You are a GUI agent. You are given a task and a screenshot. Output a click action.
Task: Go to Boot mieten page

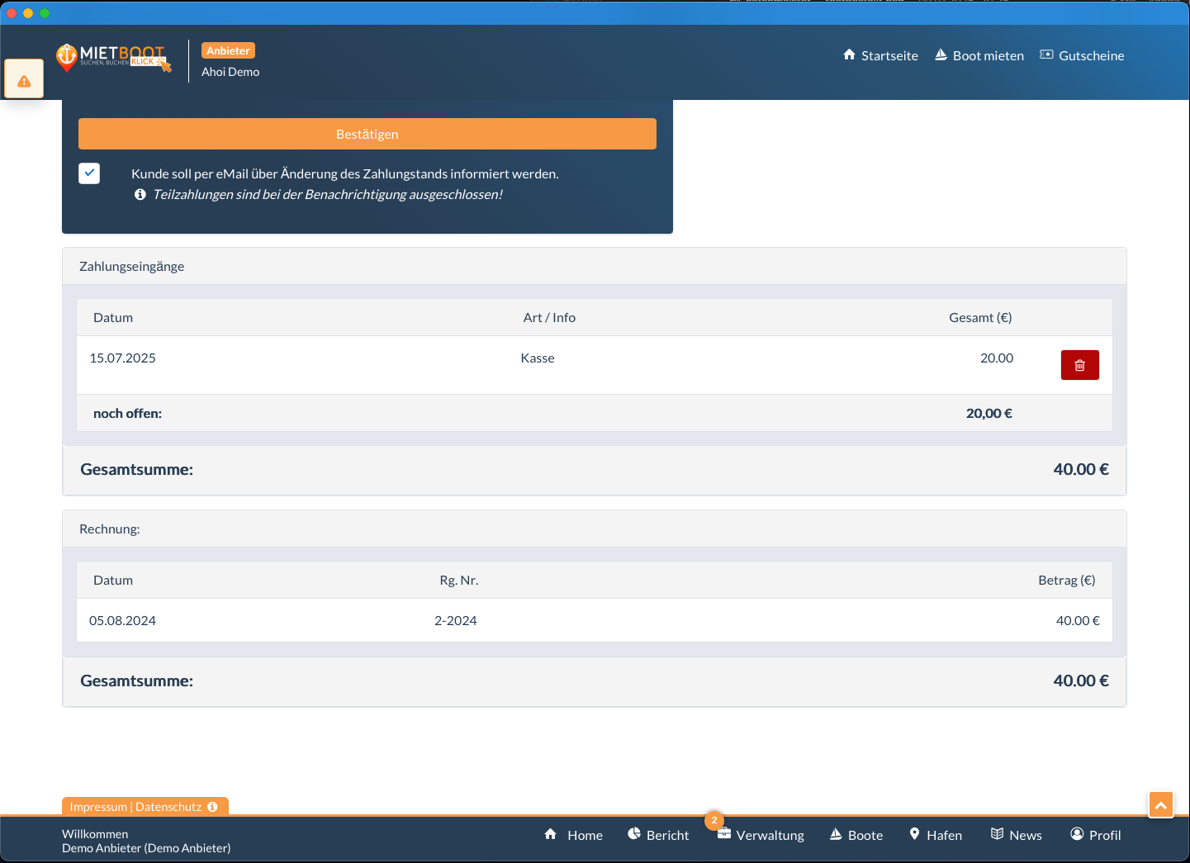[979, 55]
